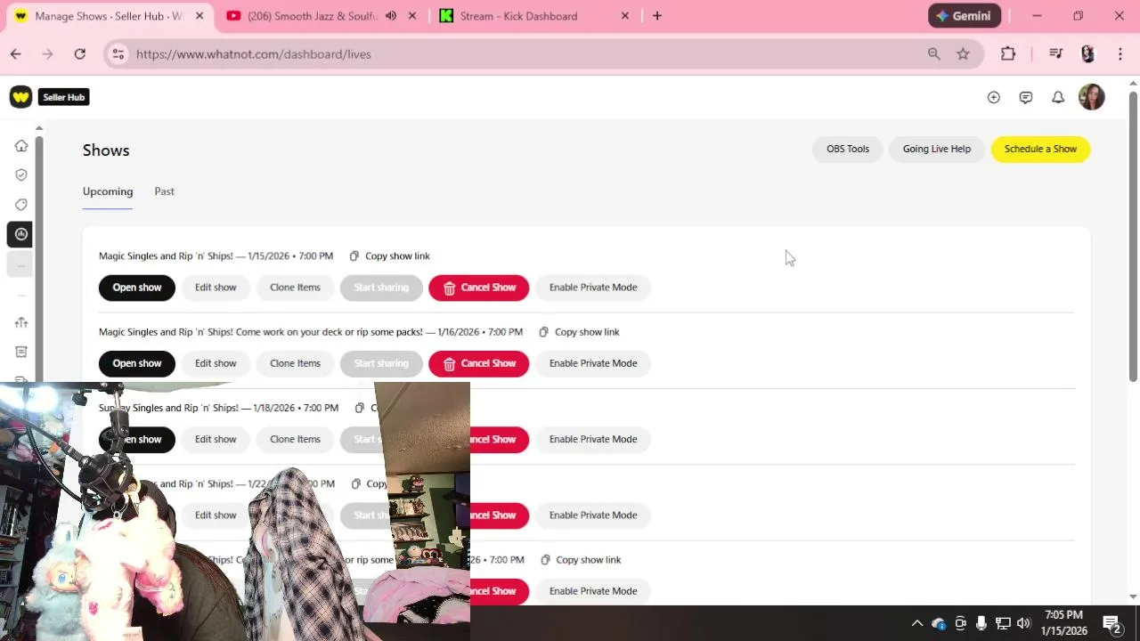Click the Seller Hub badge
This screenshot has width=1140, height=641.
pos(64,97)
